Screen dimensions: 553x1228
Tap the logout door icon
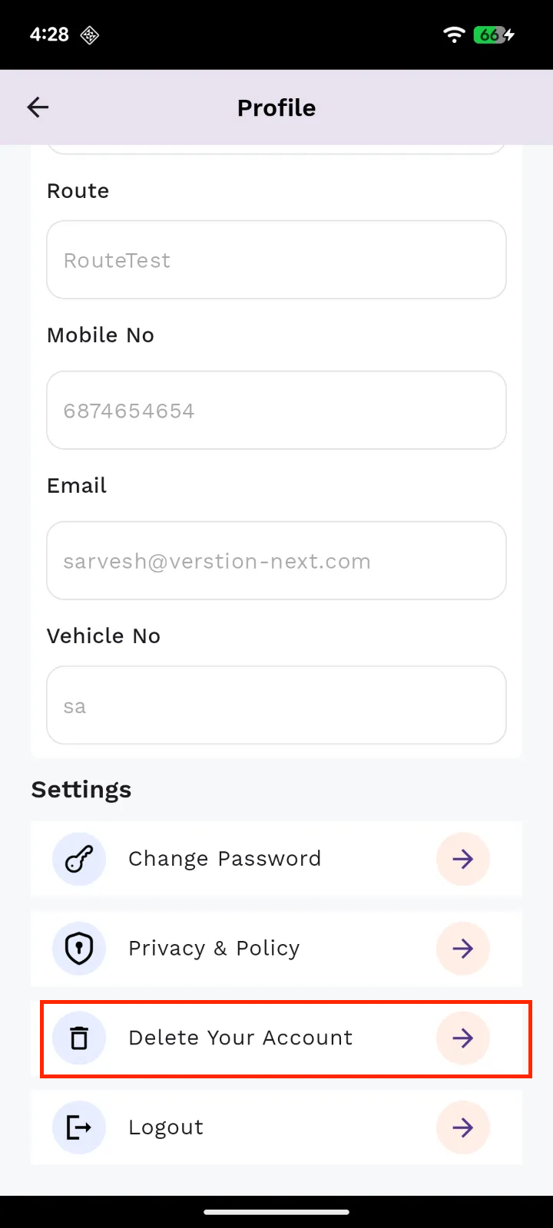click(79, 1127)
